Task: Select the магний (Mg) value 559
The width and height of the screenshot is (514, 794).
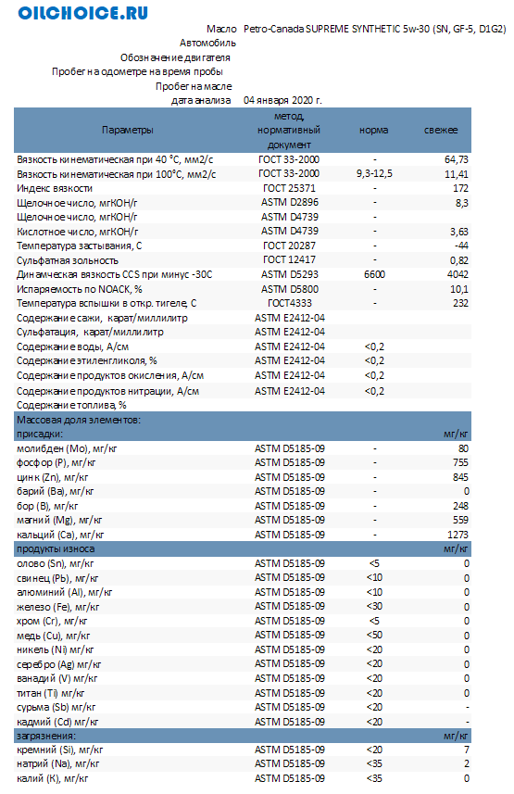Action: [461, 520]
